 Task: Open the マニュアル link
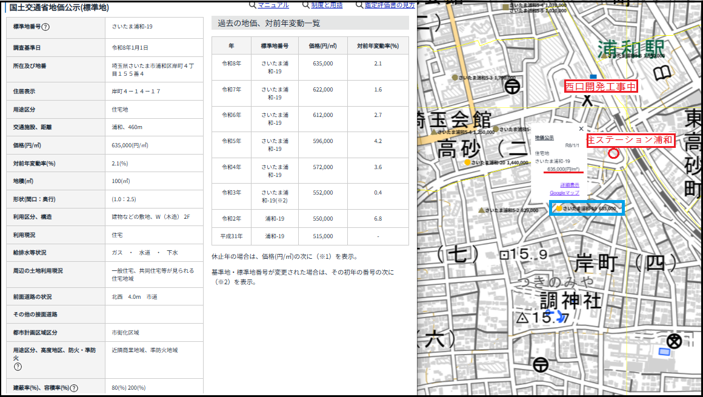tap(273, 5)
